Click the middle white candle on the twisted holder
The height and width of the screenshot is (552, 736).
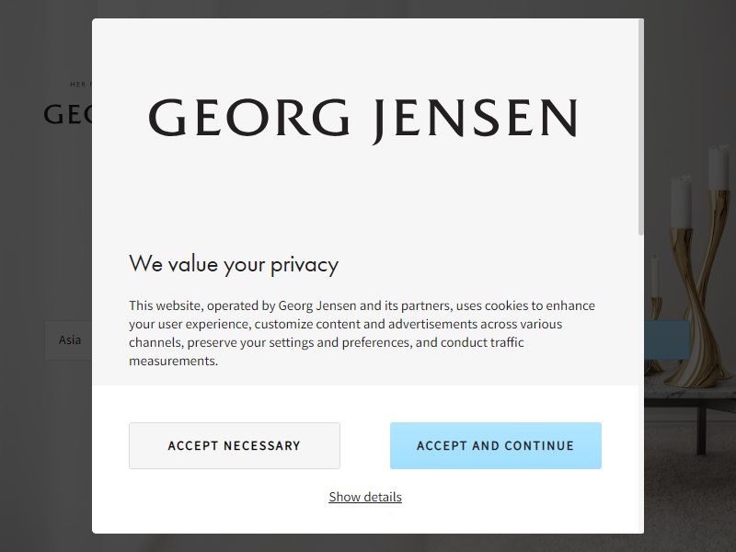pyautogui.click(x=681, y=202)
